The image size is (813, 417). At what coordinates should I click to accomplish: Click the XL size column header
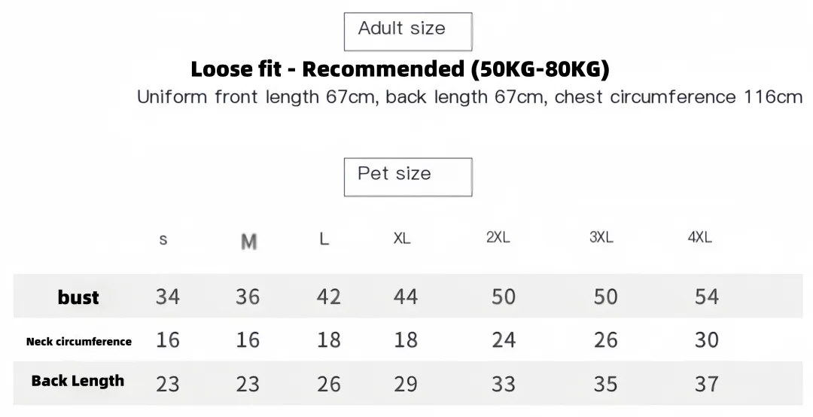(x=402, y=238)
